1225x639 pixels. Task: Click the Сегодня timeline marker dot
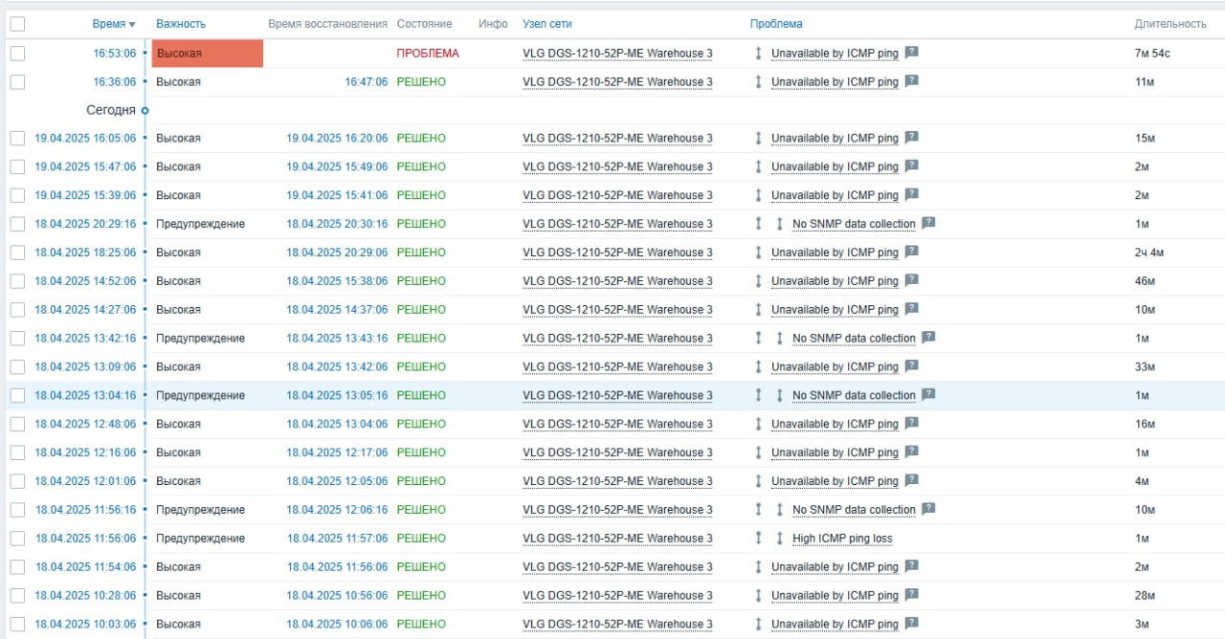(x=145, y=110)
